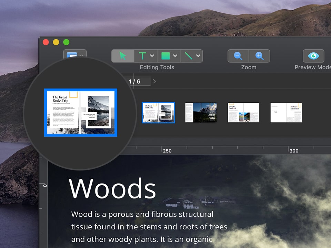The width and height of the screenshot is (331, 248).
Task: Click the Woods heading text
Action: pyautogui.click(x=112, y=188)
